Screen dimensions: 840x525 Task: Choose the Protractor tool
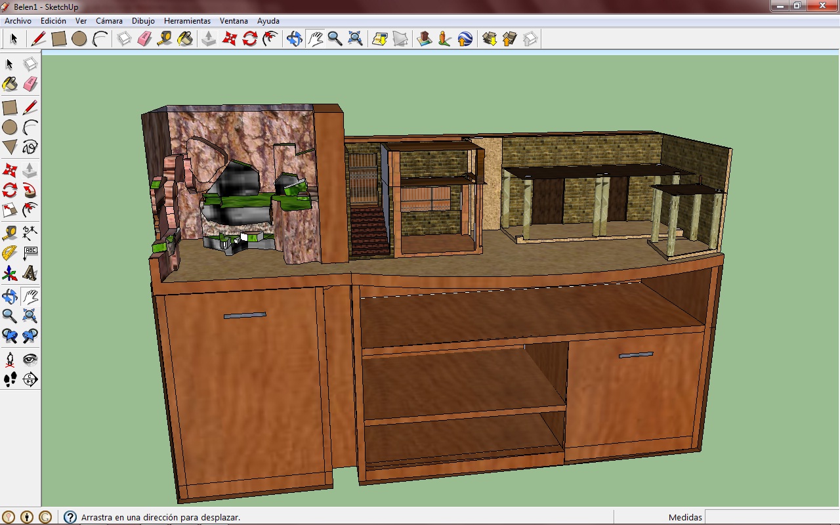(x=10, y=253)
